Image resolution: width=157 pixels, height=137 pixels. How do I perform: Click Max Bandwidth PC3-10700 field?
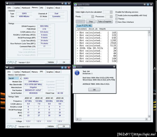pyautogui.click(x=33, y=84)
